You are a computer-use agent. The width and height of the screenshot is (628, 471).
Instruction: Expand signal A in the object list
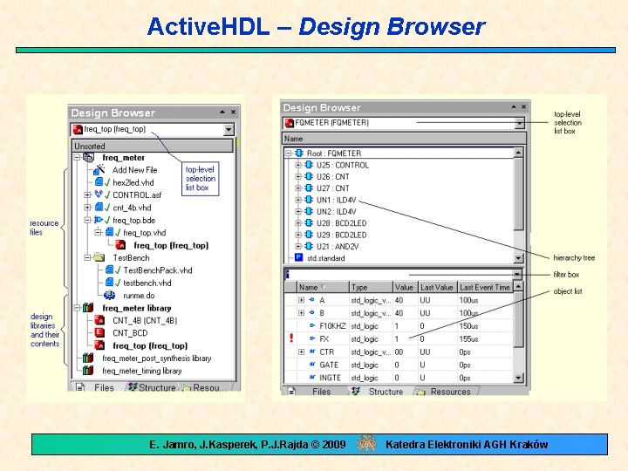pyautogui.click(x=301, y=299)
